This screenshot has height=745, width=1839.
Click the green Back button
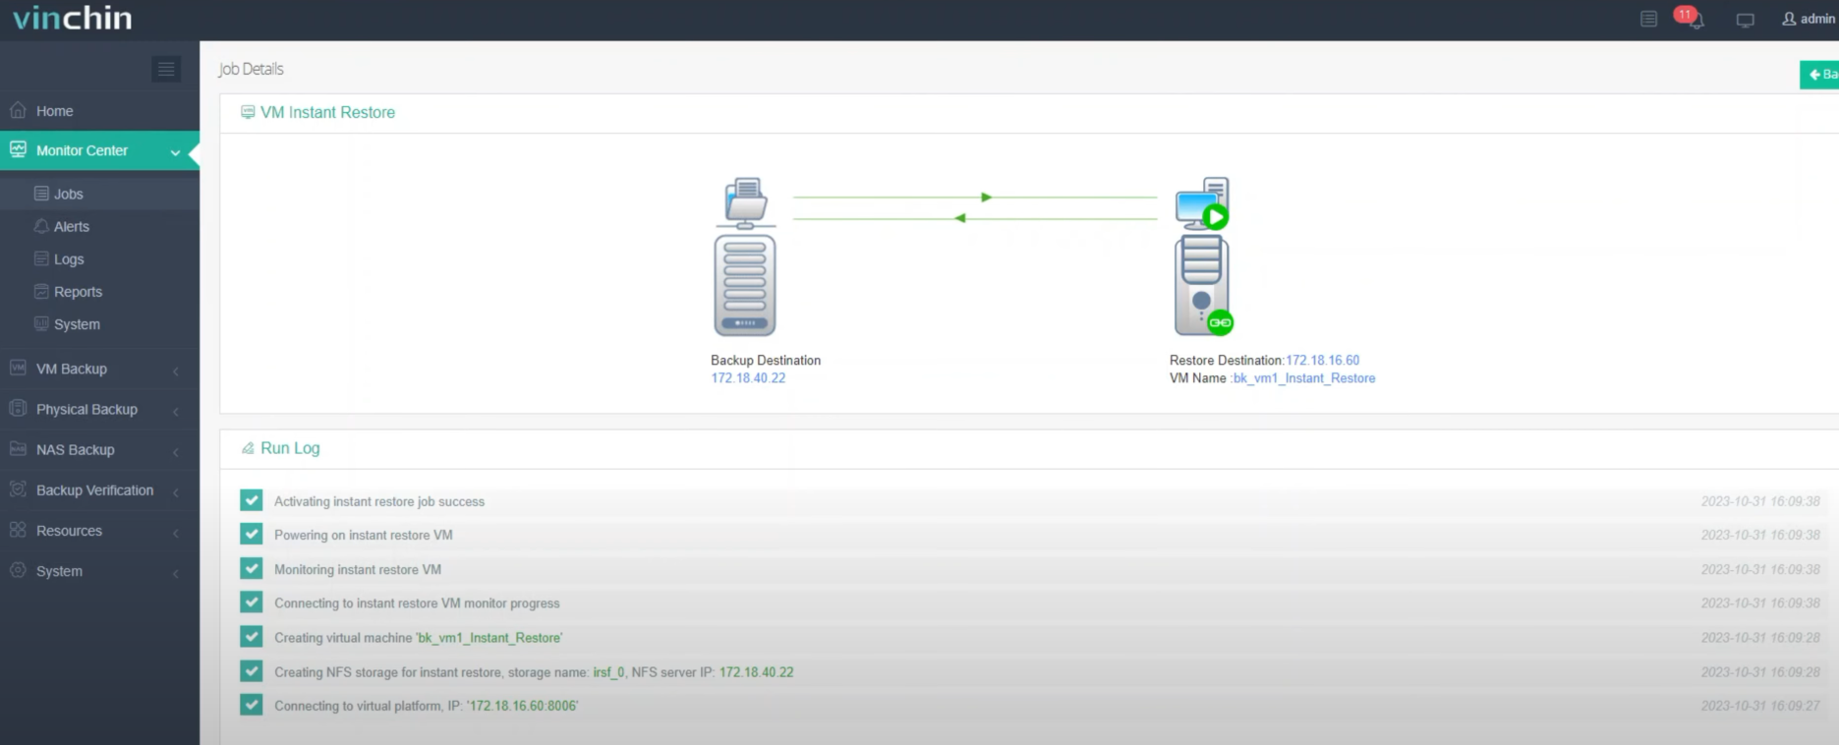[x=1820, y=74]
